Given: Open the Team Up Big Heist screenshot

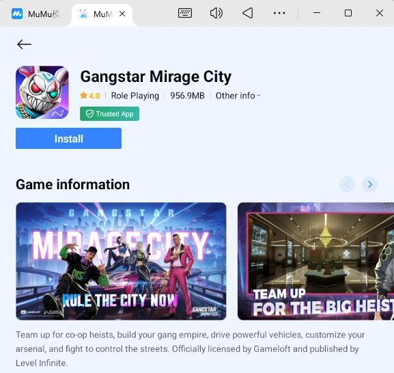Looking at the screenshot, I should click(316, 261).
